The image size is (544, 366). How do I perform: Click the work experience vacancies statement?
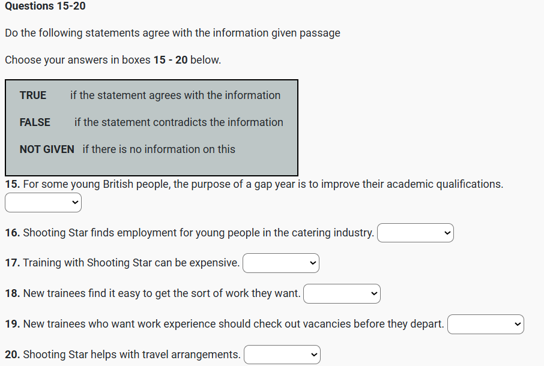point(234,324)
